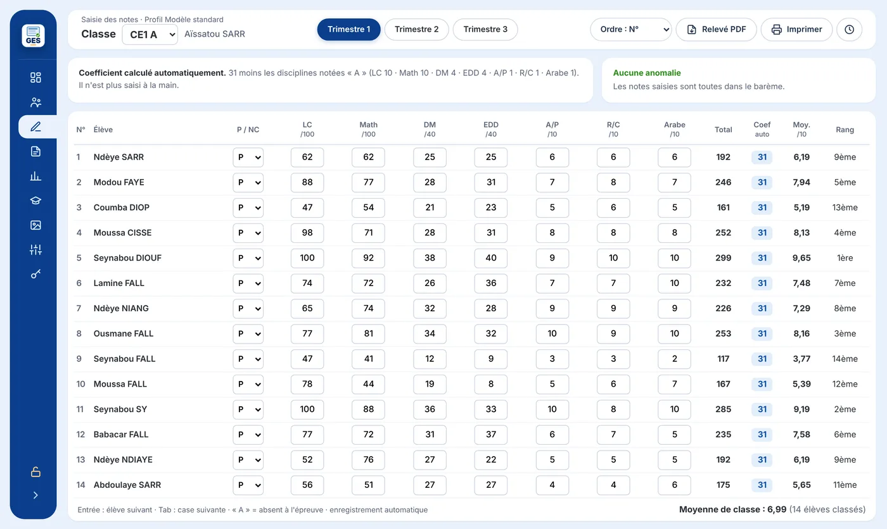Expand the sidebar with the chevron arrow
The height and width of the screenshot is (529, 887).
pos(35,495)
